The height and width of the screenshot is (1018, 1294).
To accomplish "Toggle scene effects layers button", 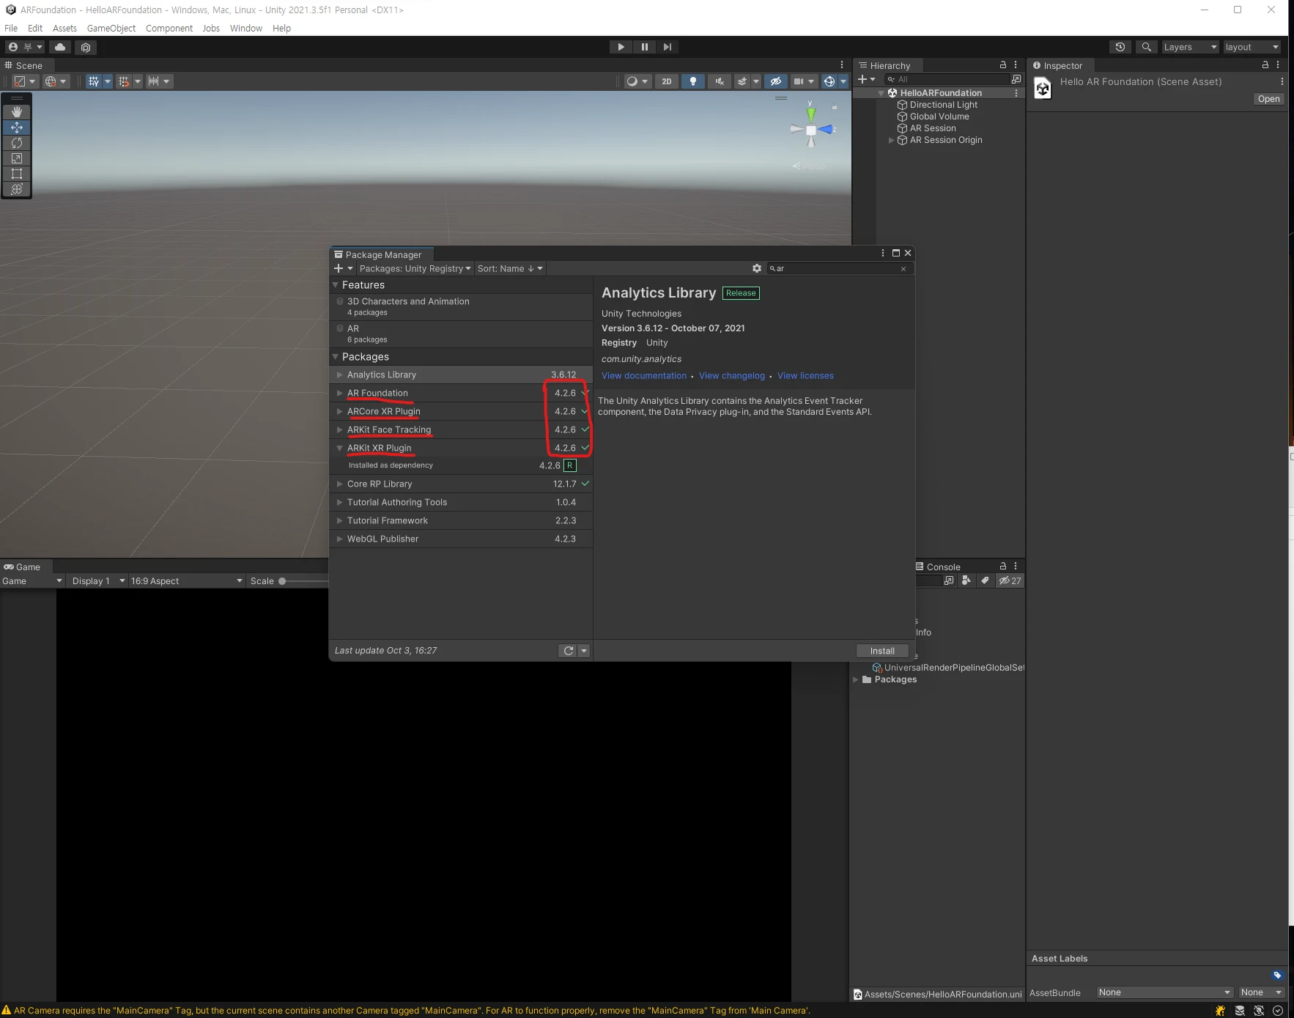I will [x=742, y=81].
